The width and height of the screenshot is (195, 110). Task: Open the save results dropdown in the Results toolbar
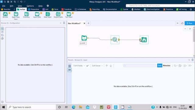180,66
